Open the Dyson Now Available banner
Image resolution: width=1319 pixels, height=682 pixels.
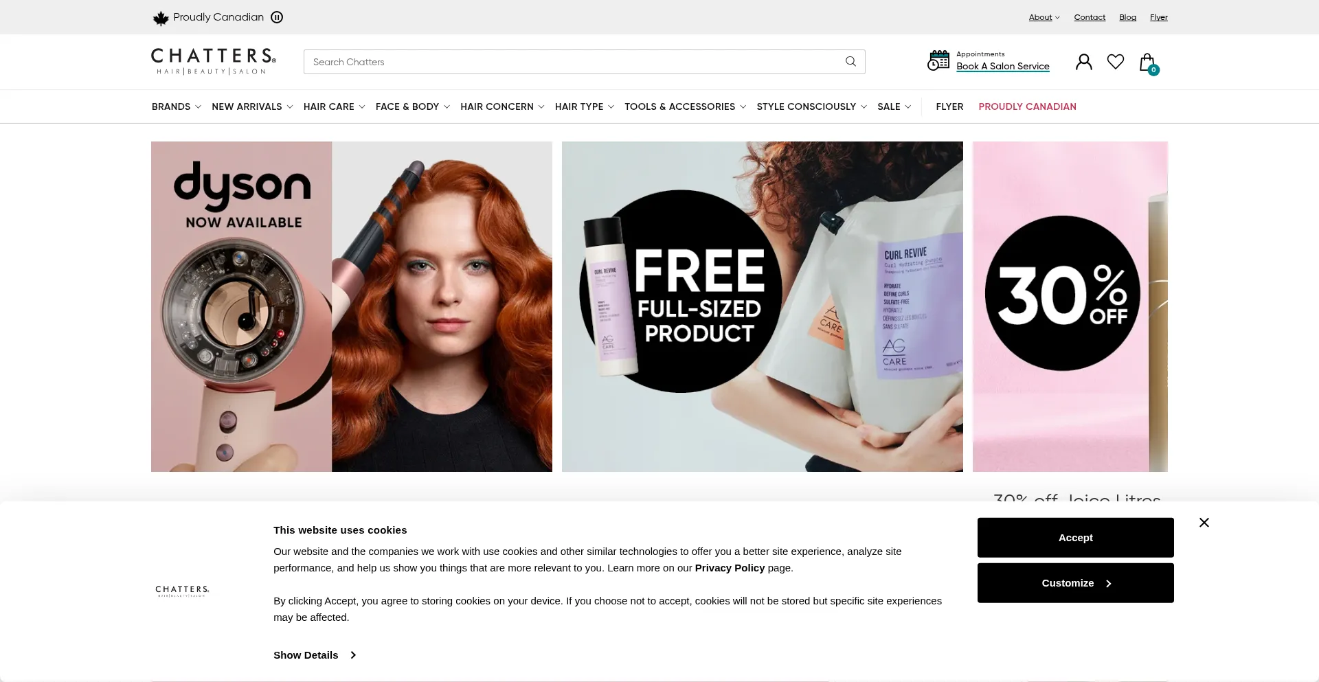[x=351, y=306]
